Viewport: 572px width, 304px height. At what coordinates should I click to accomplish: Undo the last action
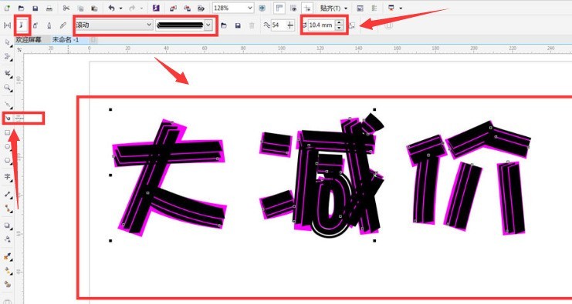click(x=112, y=8)
